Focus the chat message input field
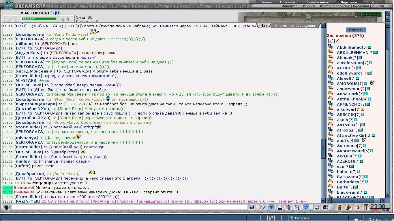 [129, 207]
